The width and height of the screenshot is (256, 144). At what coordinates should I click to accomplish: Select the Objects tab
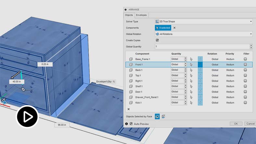point(129,15)
